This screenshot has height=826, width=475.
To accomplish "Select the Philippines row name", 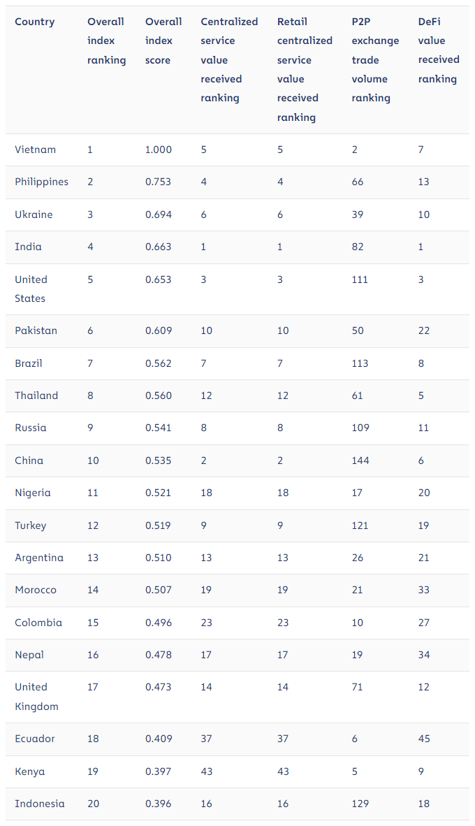I will tap(41, 182).
